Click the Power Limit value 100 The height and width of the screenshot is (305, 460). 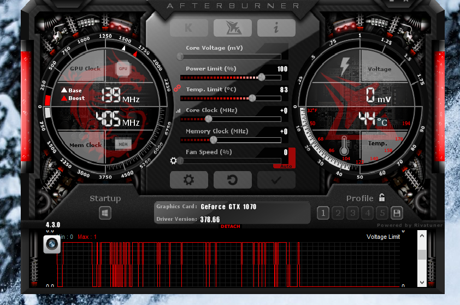click(x=282, y=69)
